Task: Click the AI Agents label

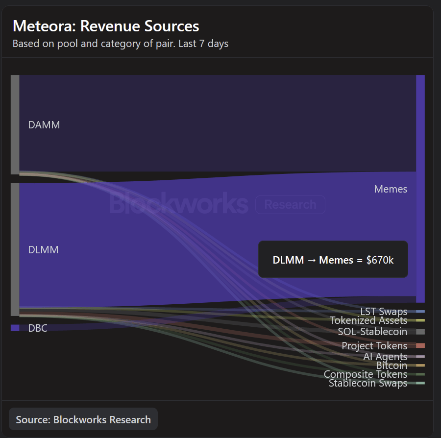Action: pos(385,357)
